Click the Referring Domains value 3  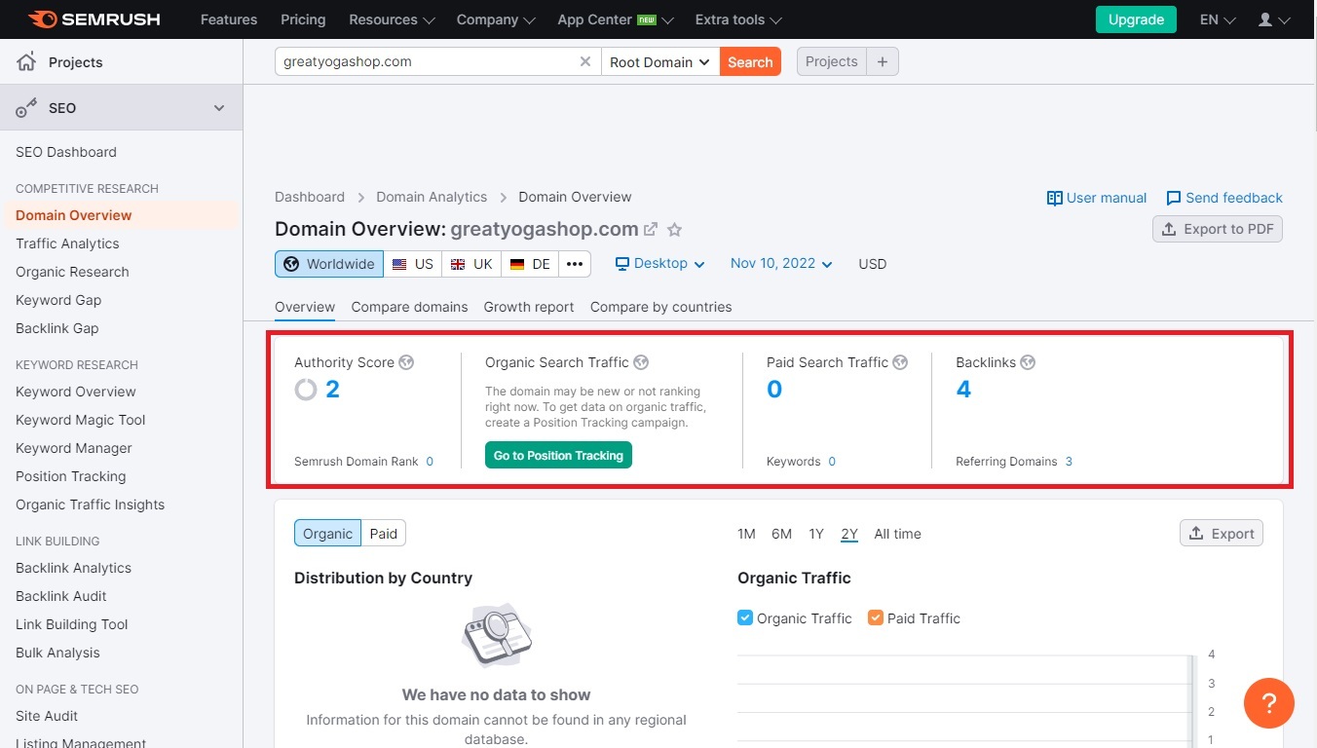coord(1069,462)
